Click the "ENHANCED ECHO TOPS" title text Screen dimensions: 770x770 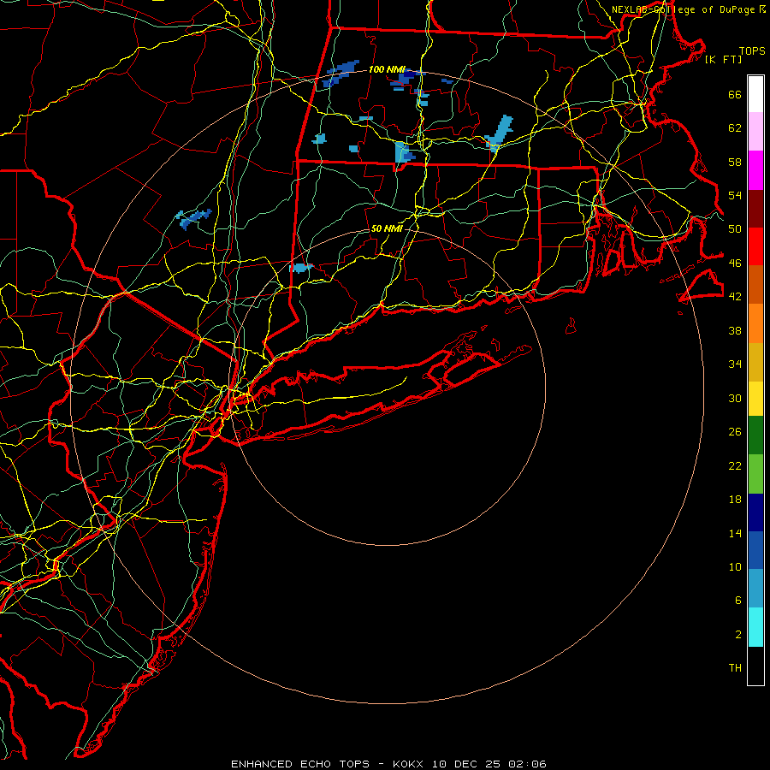point(300,764)
